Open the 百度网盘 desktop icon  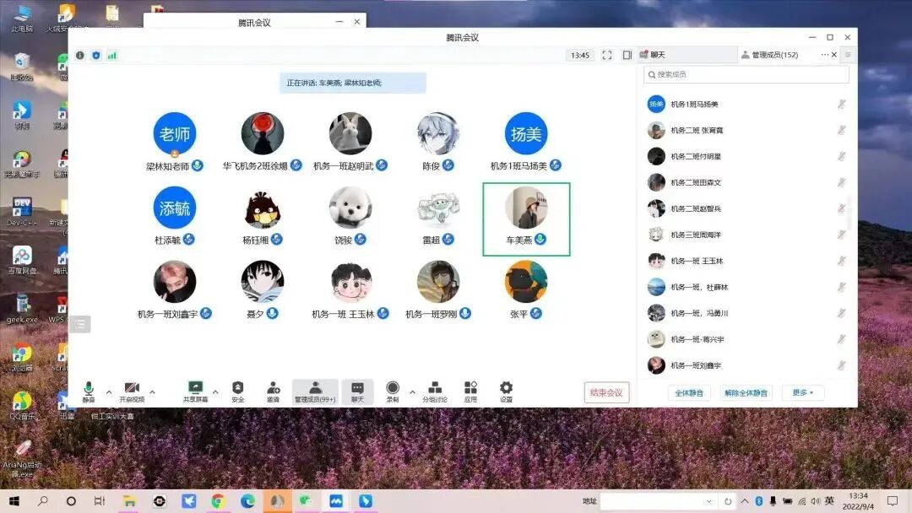coord(22,260)
